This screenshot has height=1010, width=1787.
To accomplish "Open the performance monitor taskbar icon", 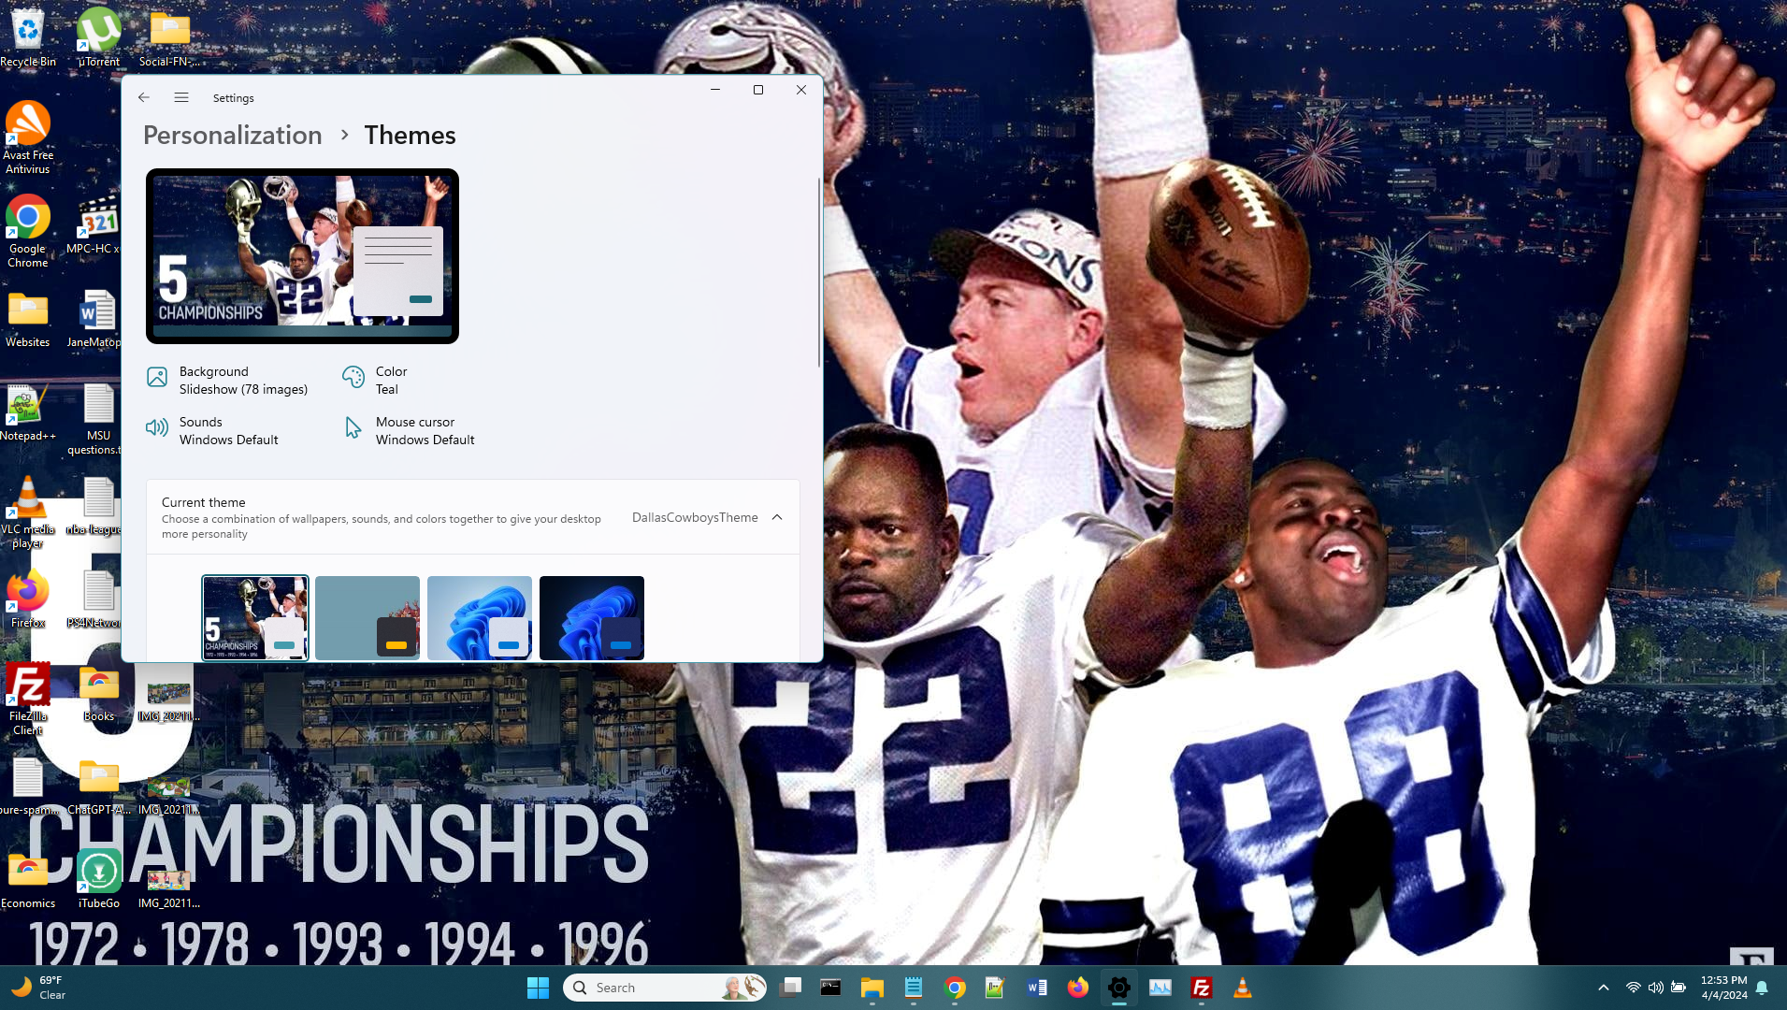I will [1160, 988].
